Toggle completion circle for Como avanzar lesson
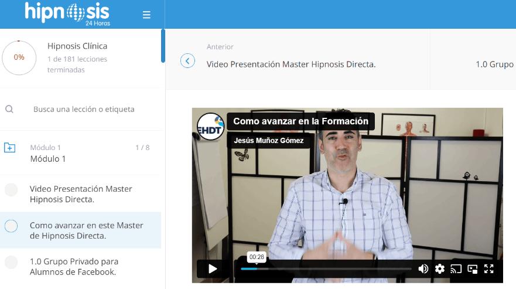This screenshot has height=289, width=516. point(11,226)
